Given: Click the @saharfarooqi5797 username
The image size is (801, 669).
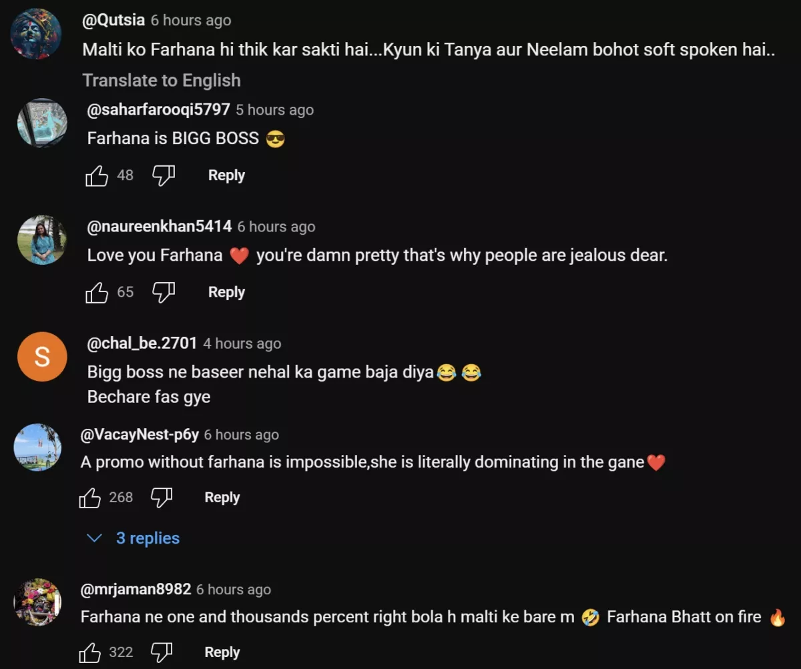Looking at the screenshot, I should click(159, 109).
